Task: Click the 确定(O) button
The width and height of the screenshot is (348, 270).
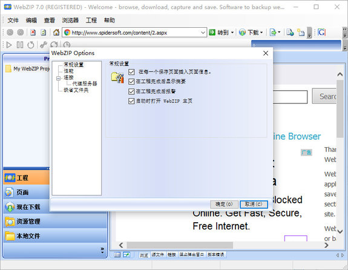Action: [224, 204]
